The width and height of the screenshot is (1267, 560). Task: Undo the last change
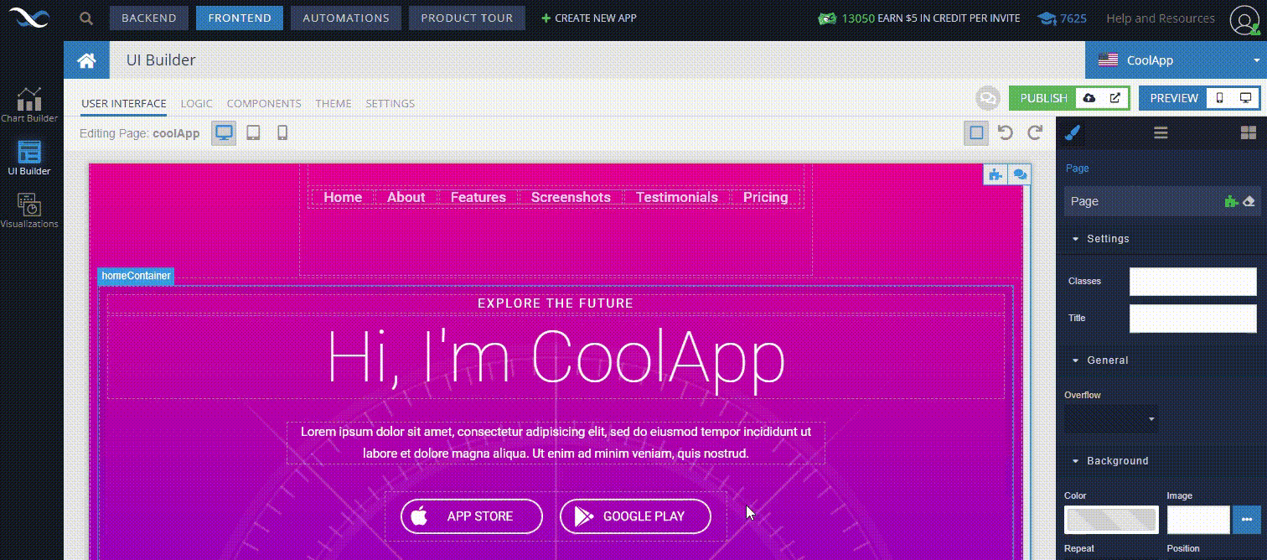[x=1006, y=132]
